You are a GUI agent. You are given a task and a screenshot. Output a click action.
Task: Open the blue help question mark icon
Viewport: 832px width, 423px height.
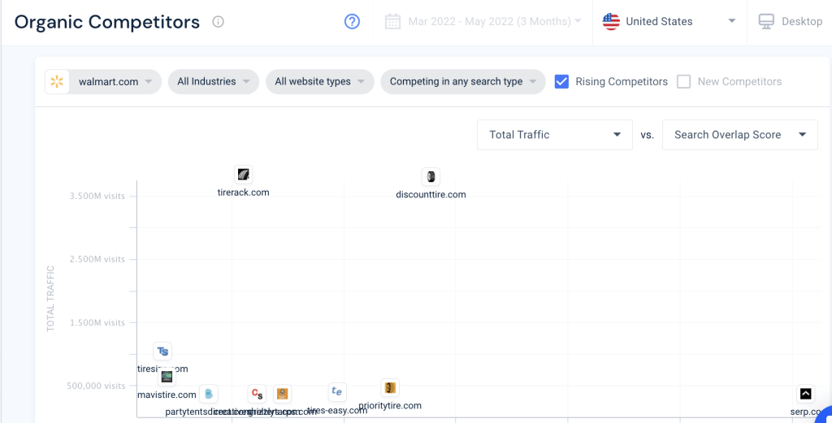(353, 21)
